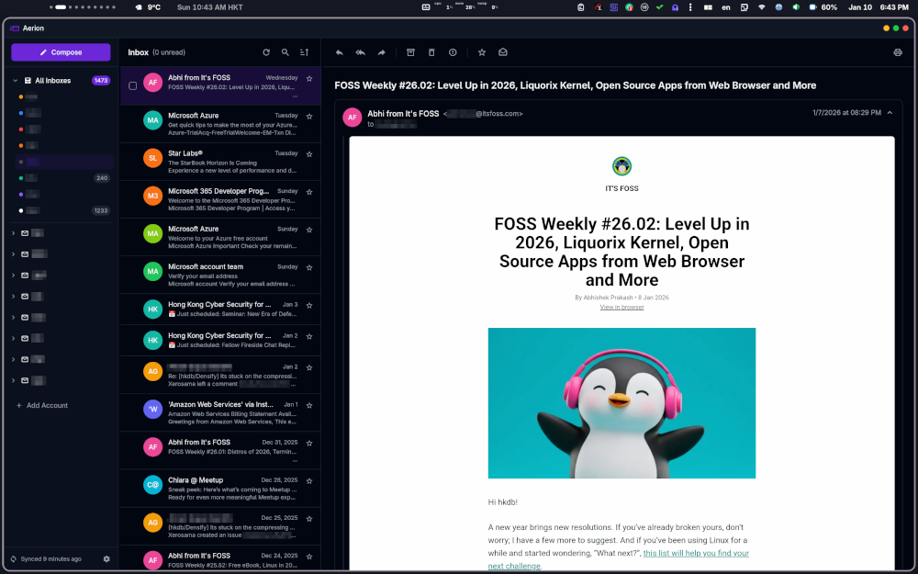This screenshot has height=574, width=918.
Task: Click the Compose button
Action: 60,52
